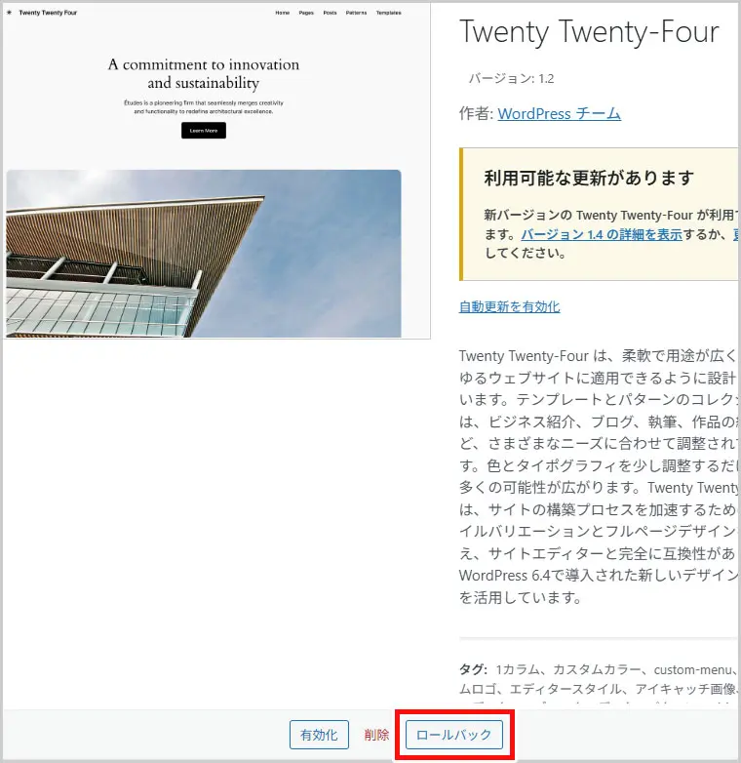
Task: Click Home in the preview navigation
Action: click(283, 13)
